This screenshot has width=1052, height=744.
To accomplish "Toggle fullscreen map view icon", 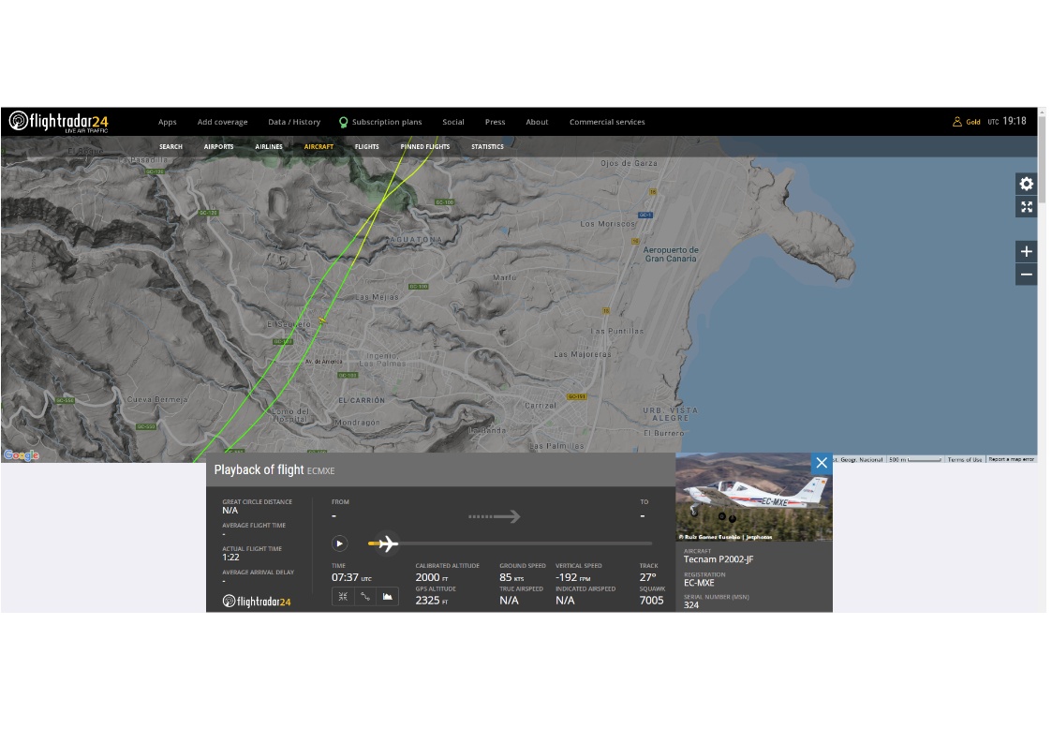I will pos(1026,207).
